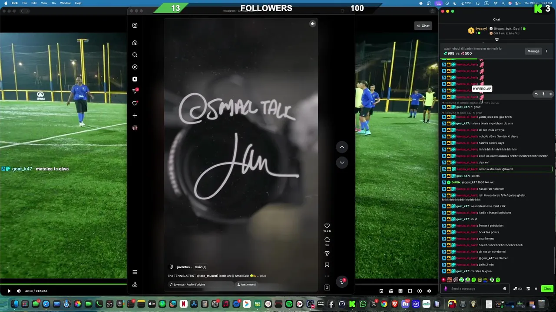Click the Send a message input field
Viewport: 556px width, 312px height.
[x=476, y=289]
